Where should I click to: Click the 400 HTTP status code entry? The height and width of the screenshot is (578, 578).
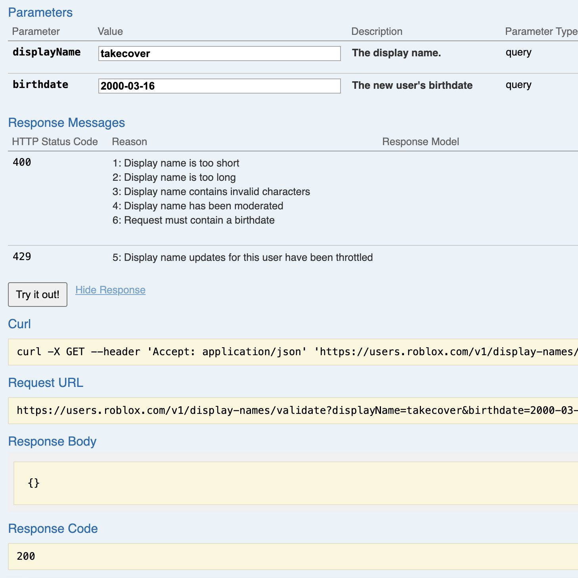22,162
